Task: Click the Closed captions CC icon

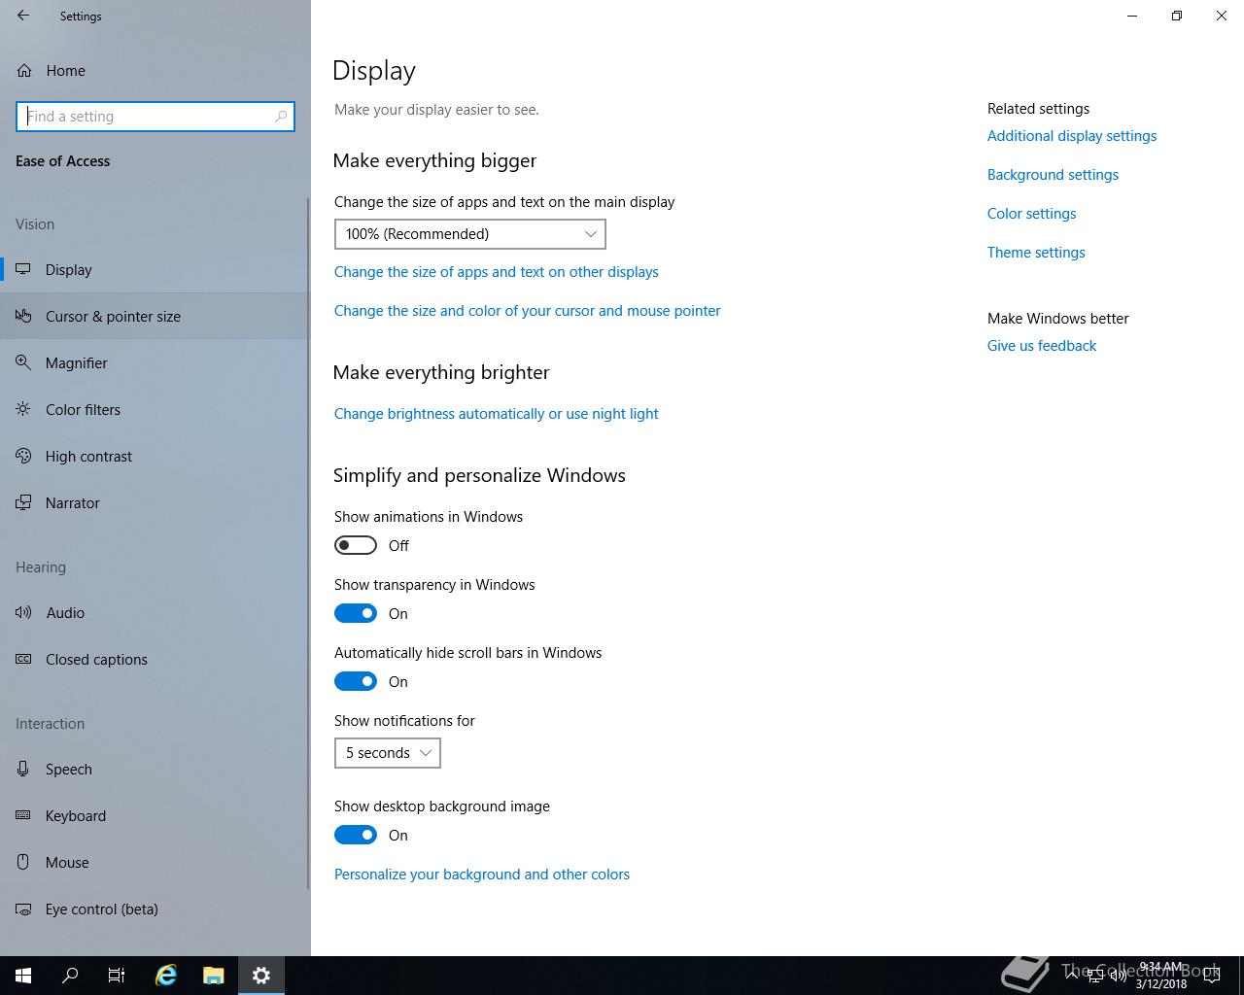Action: [x=23, y=659]
